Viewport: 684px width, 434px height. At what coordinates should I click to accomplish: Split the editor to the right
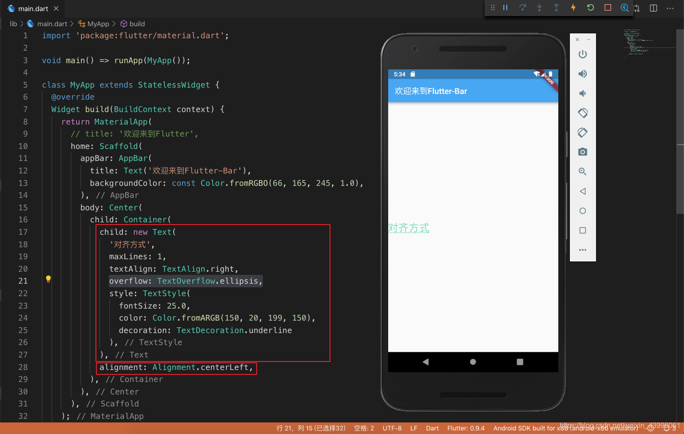pos(653,8)
